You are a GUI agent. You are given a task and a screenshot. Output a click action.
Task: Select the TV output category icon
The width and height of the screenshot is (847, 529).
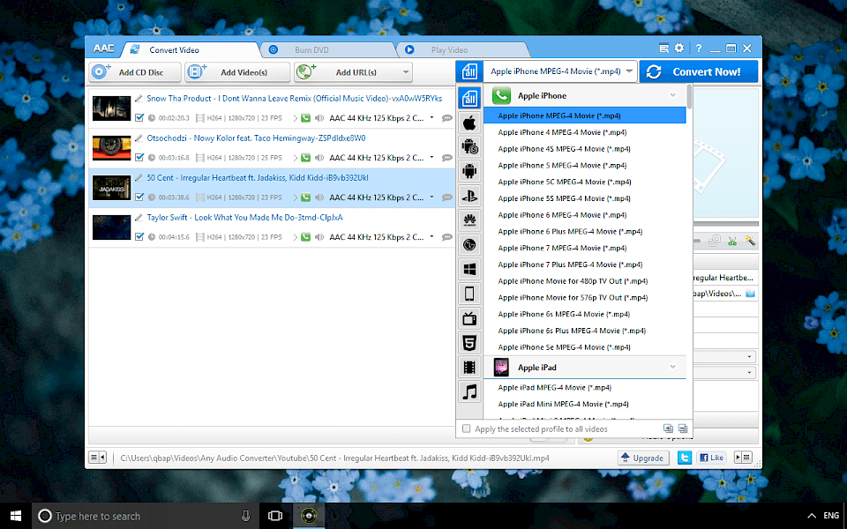click(x=468, y=318)
